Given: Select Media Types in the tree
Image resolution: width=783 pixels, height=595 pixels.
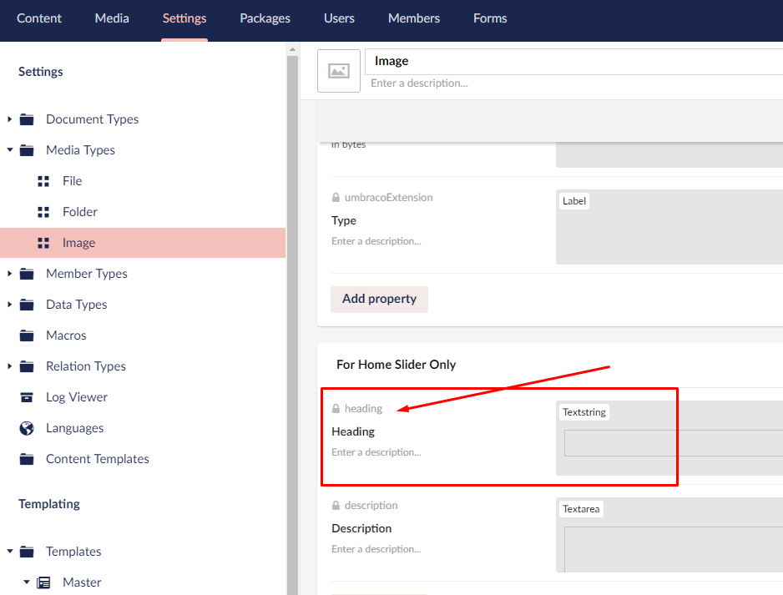Looking at the screenshot, I should [80, 150].
